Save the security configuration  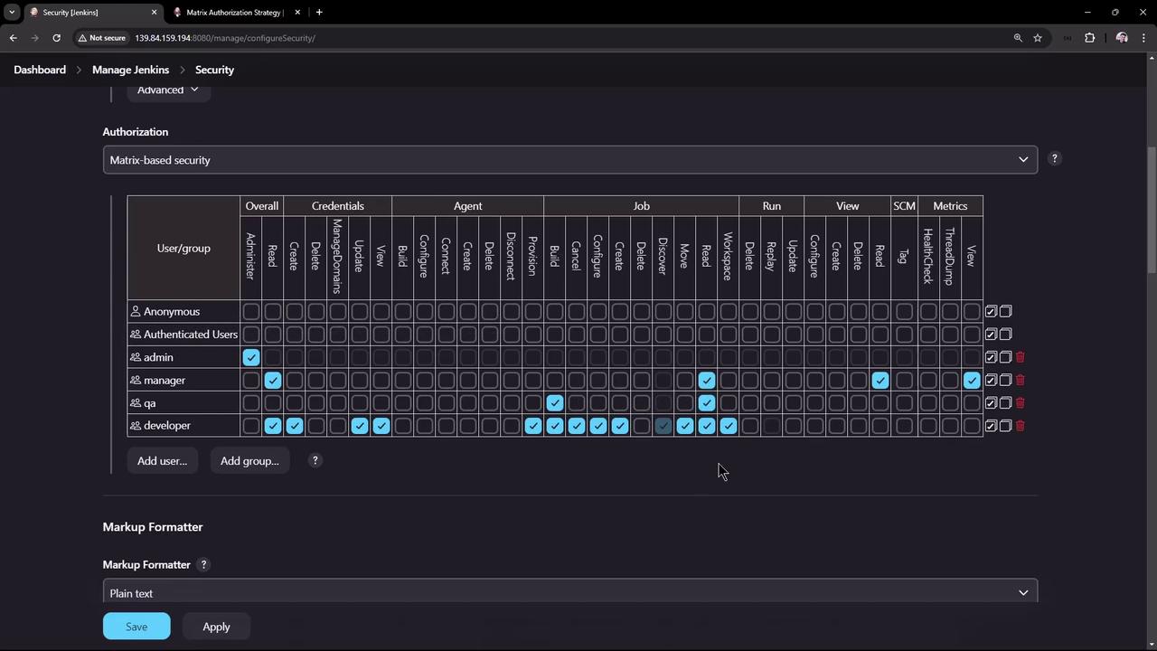pyautogui.click(x=136, y=627)
